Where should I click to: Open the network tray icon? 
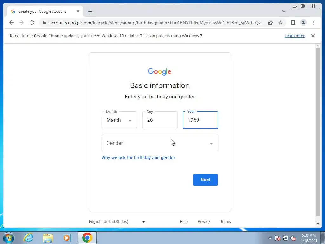point(285,238)
